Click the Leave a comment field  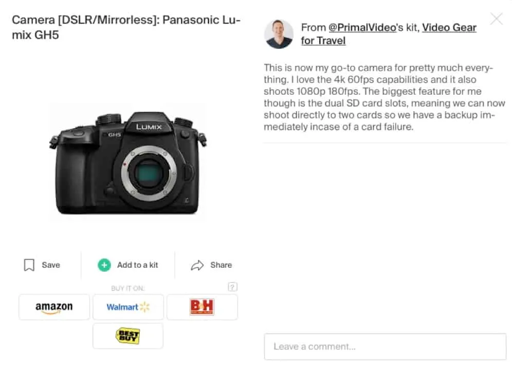pyautogui.click(x=386, y=346)
